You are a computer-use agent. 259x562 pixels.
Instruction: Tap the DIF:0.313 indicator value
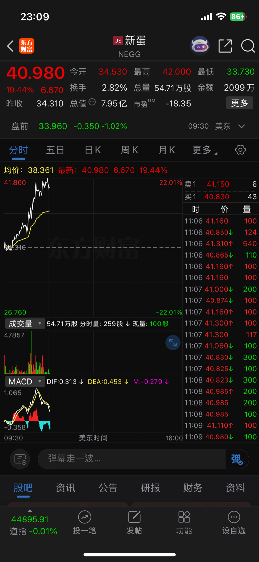(x=65, y=382)
